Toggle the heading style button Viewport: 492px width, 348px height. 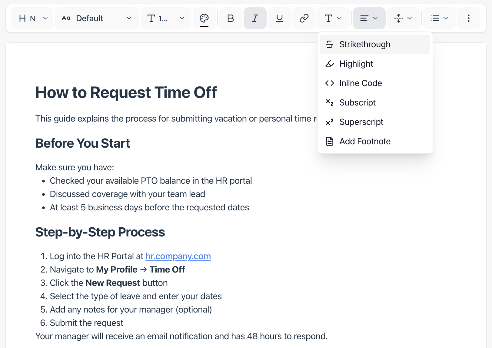tap(32, 18)
